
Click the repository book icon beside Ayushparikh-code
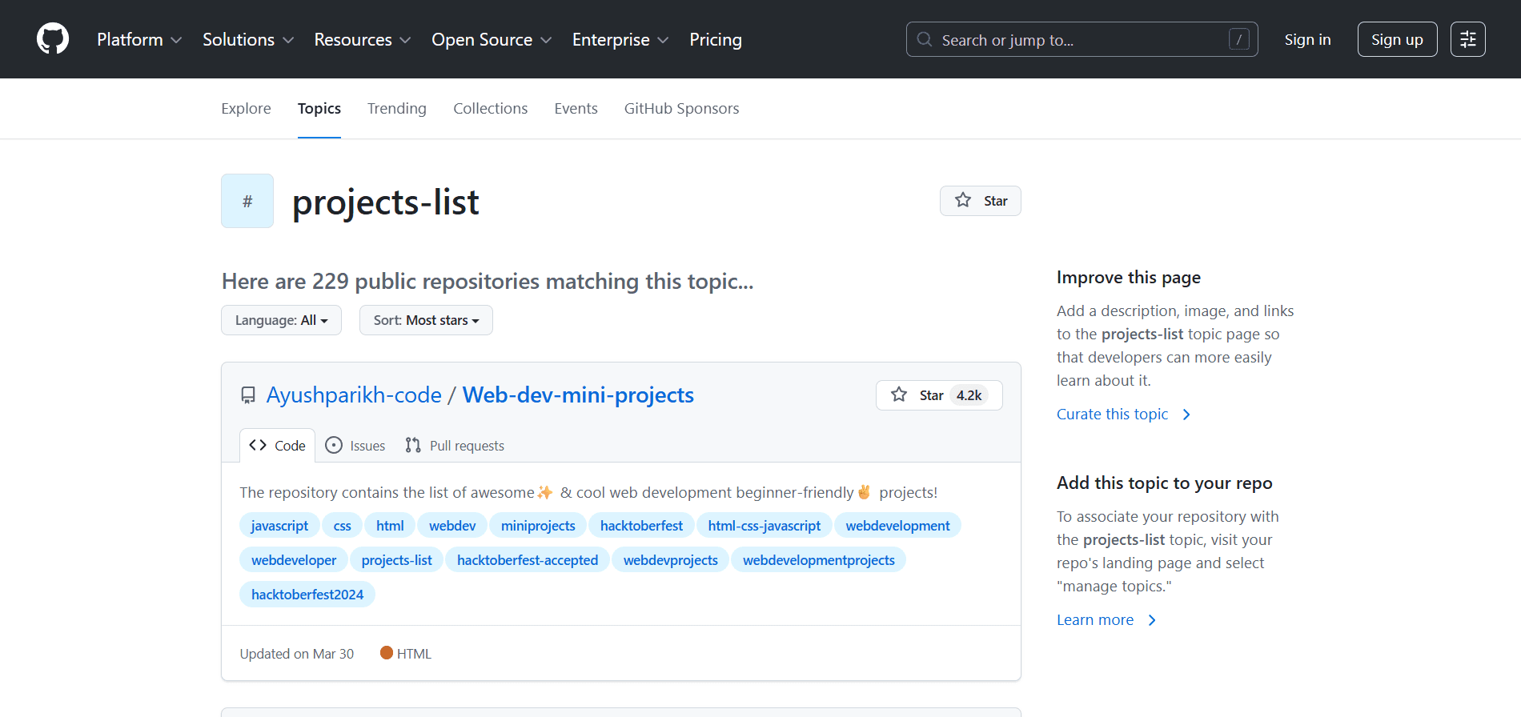tap(248, 395)
